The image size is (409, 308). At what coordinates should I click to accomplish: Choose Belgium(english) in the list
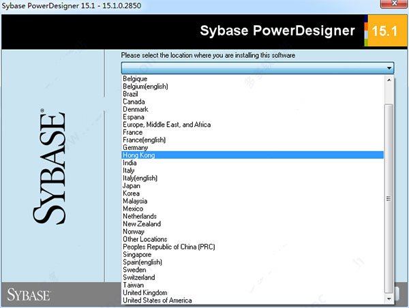252,87
